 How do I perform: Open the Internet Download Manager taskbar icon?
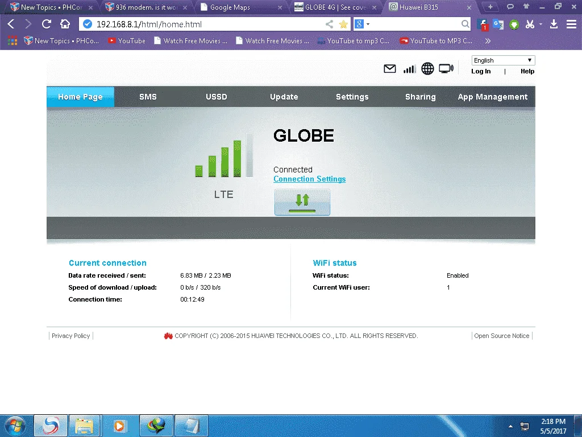click(x=156, y=426)
